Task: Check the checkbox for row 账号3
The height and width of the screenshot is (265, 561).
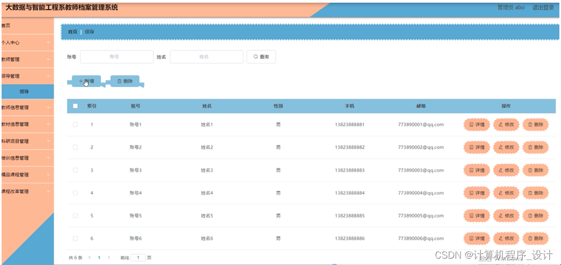Action: (x=75, y=170)
